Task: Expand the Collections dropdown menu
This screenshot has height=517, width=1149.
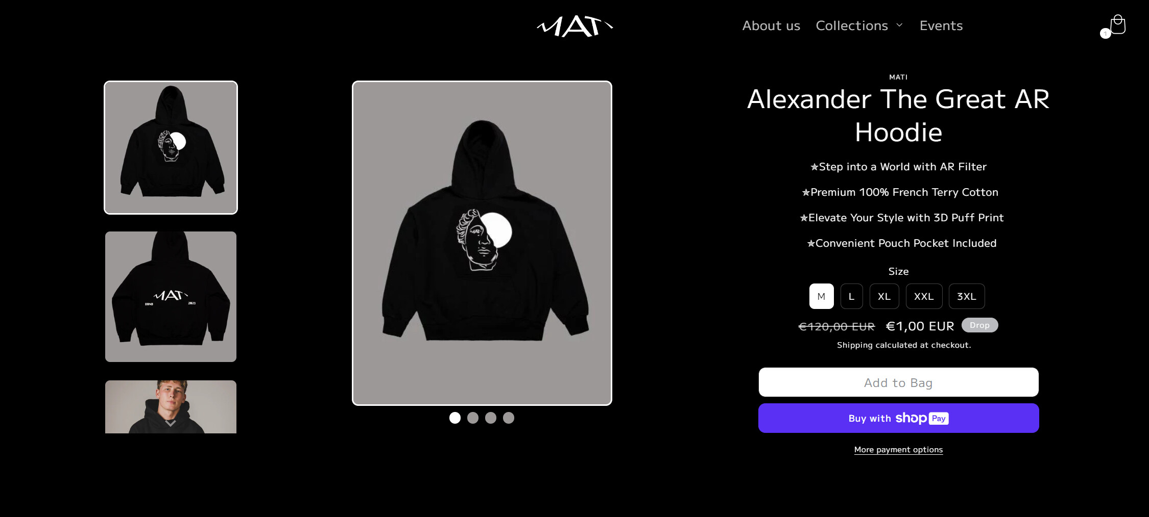Action: pos(859,25)
